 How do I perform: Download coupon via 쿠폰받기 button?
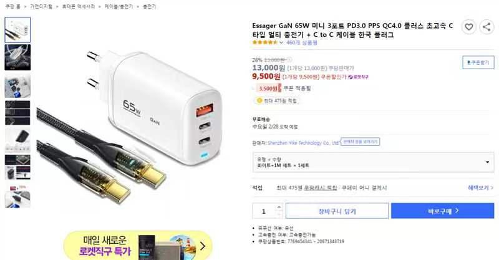tap(478, 62)
